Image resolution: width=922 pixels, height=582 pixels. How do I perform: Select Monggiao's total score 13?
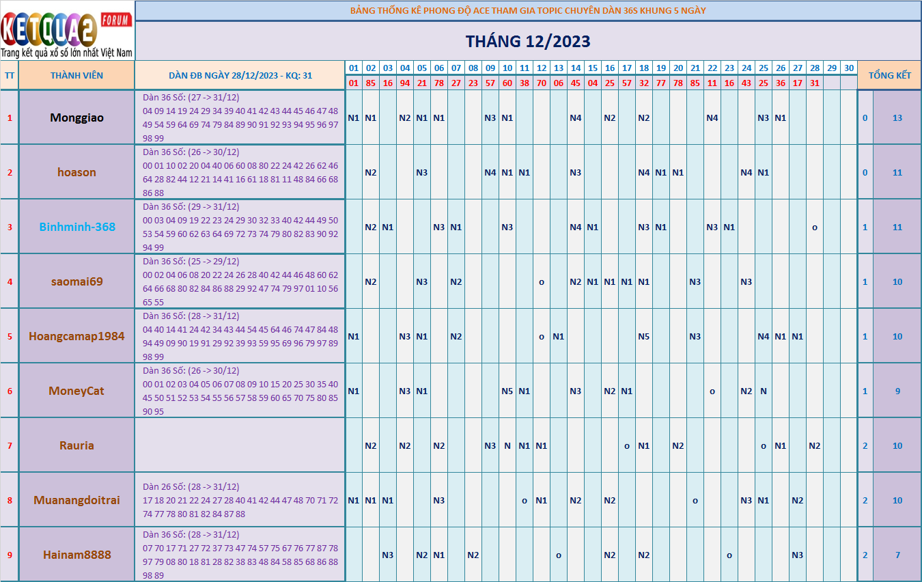point(897,117)
